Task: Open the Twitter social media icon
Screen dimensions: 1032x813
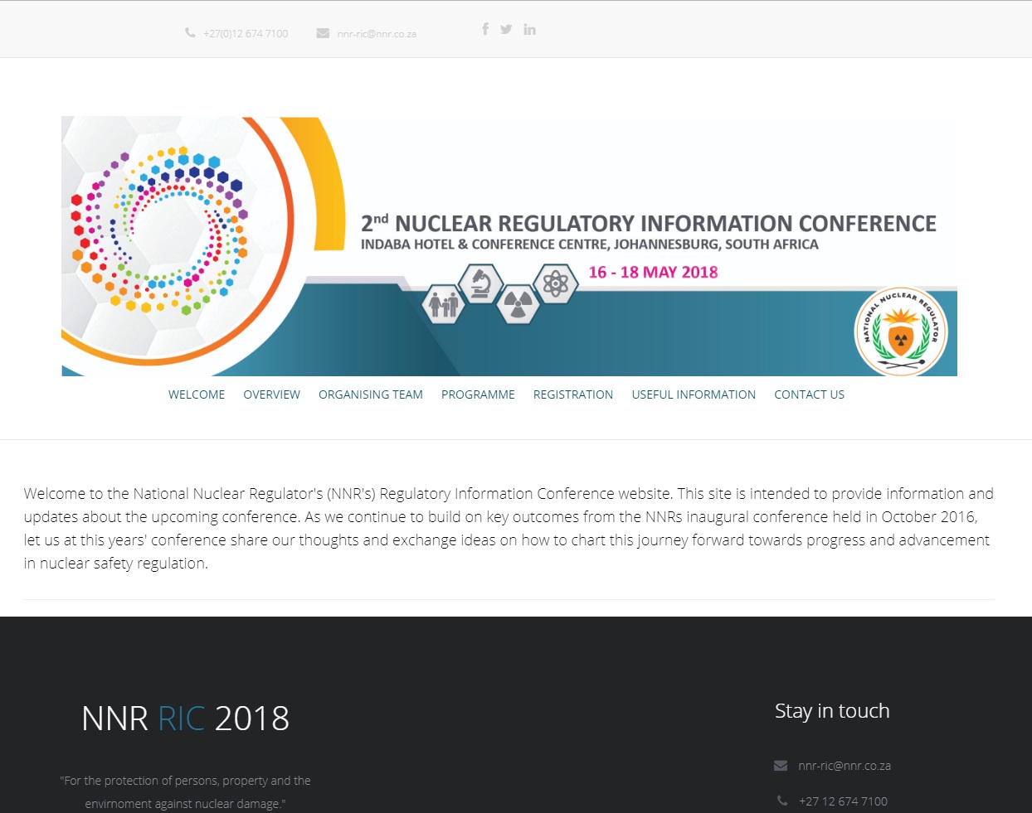Action: tap(506, 29)
